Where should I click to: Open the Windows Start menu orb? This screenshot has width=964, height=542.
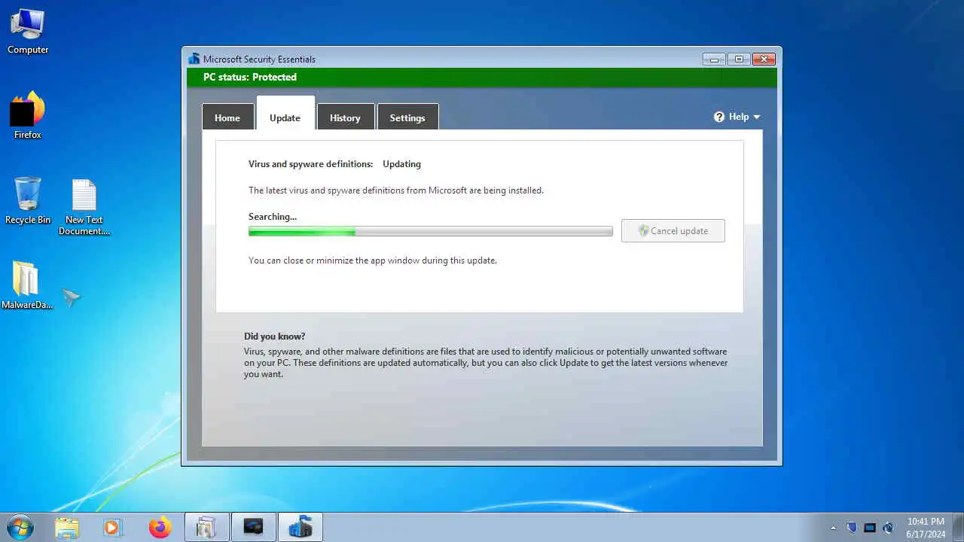pyautogui.click(x=20, y=527)
